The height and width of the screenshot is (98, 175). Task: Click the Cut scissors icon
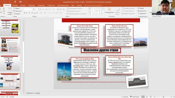tap(4, 8)
